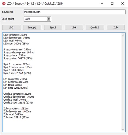Decrease Loop count with down arrow

[x=49, y=20]
